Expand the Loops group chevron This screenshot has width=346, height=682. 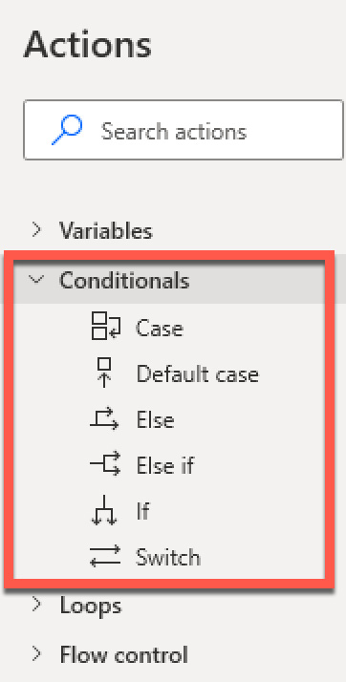(x=37, y=604)
